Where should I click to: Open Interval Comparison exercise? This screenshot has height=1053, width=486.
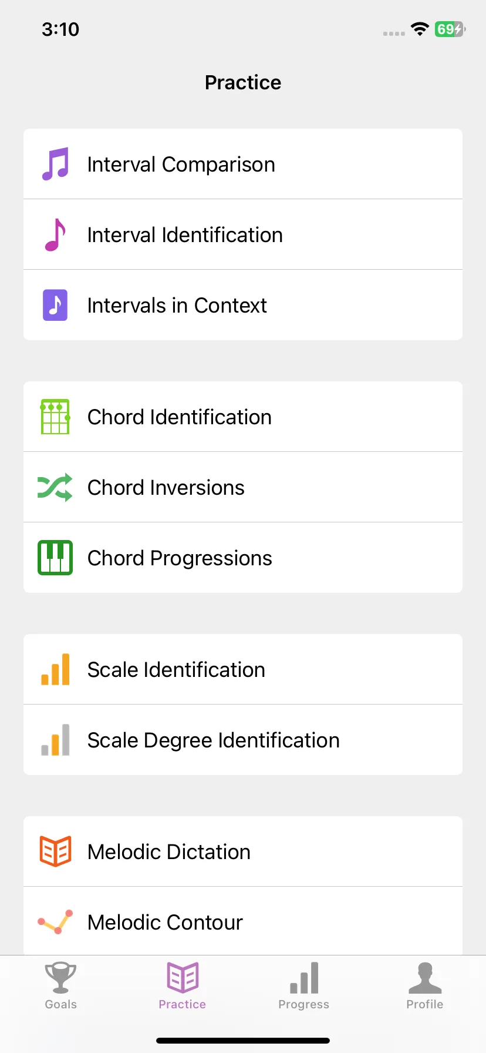[x=243, y=164]
